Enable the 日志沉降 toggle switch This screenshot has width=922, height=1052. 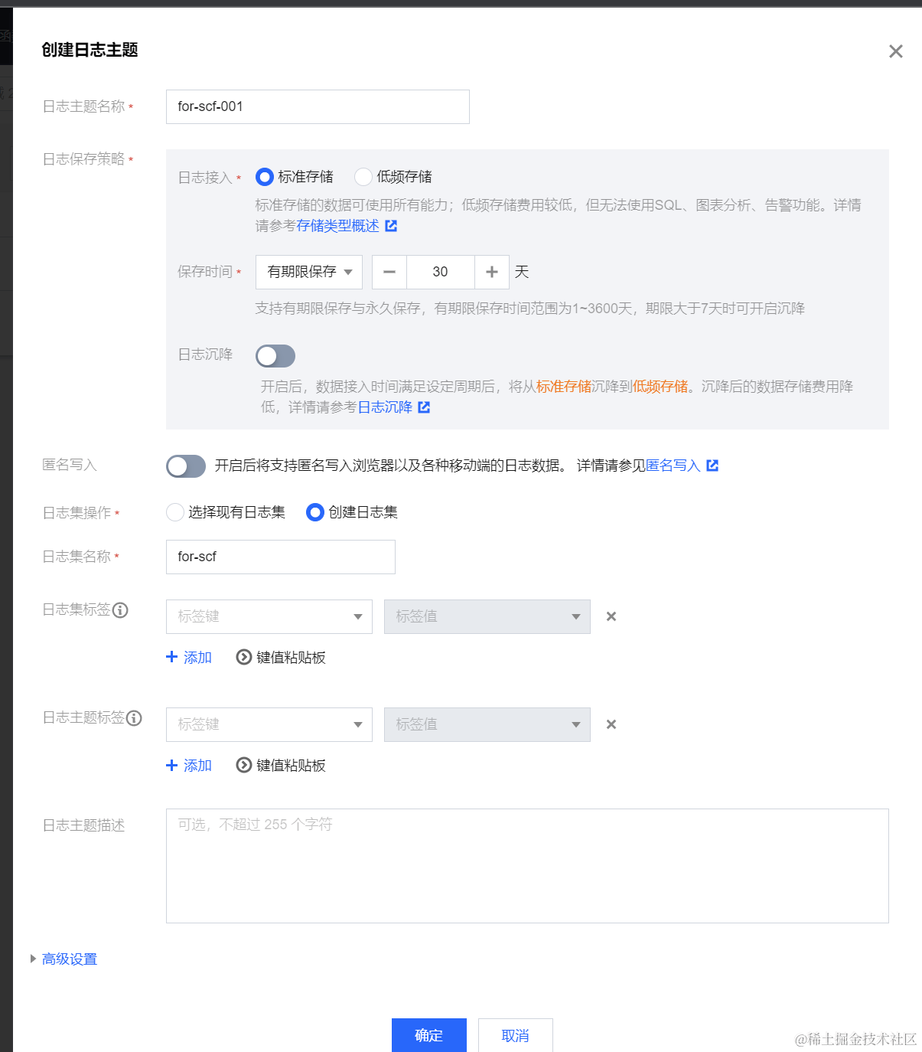pos(275,355)
